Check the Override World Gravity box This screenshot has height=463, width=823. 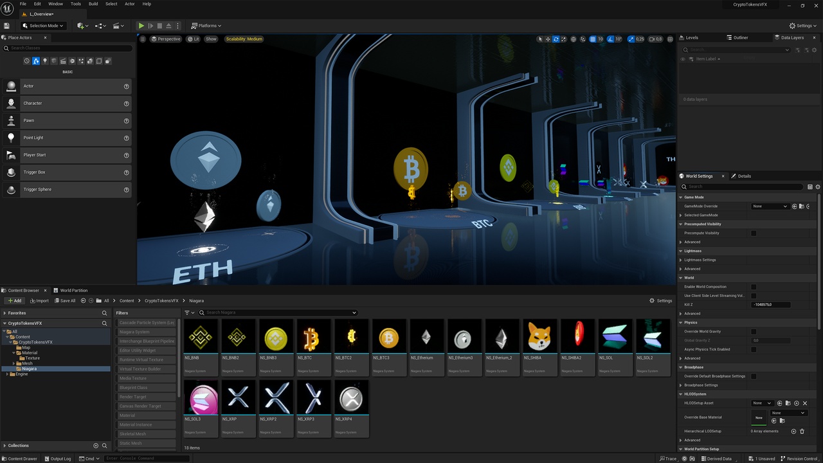[754, 332]
